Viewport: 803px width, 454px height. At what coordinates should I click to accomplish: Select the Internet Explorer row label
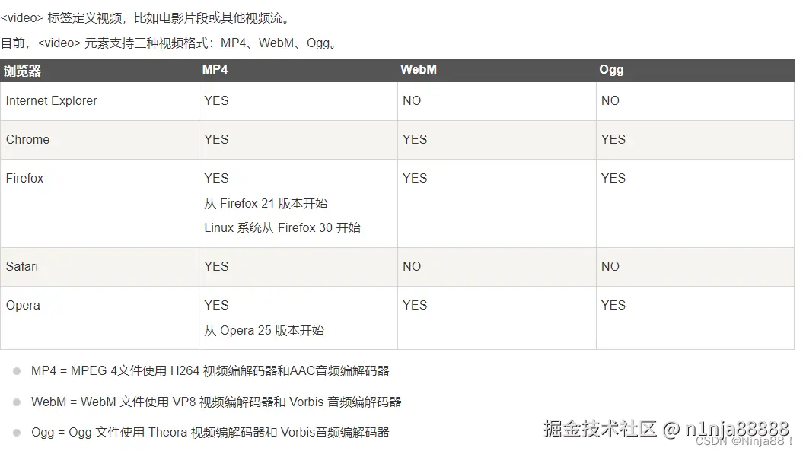[51, 101]
